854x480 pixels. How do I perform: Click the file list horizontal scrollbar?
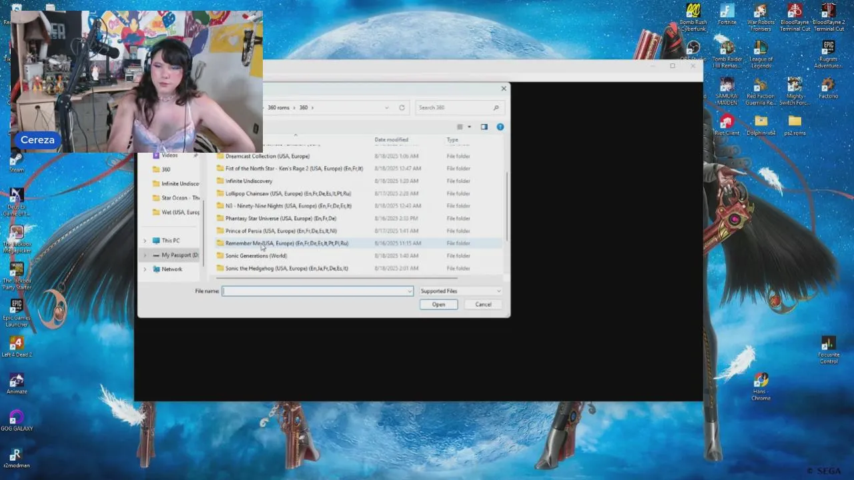(x=336, y=278)
